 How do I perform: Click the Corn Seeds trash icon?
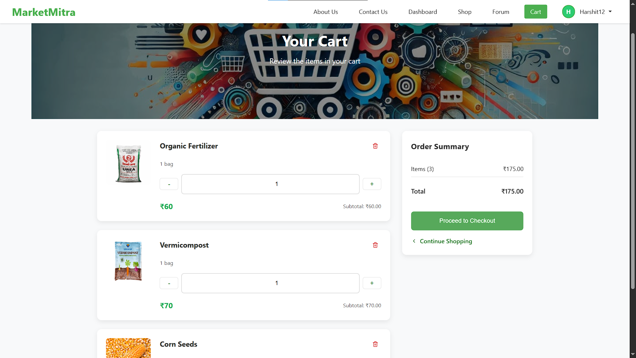tap(375, 344)
